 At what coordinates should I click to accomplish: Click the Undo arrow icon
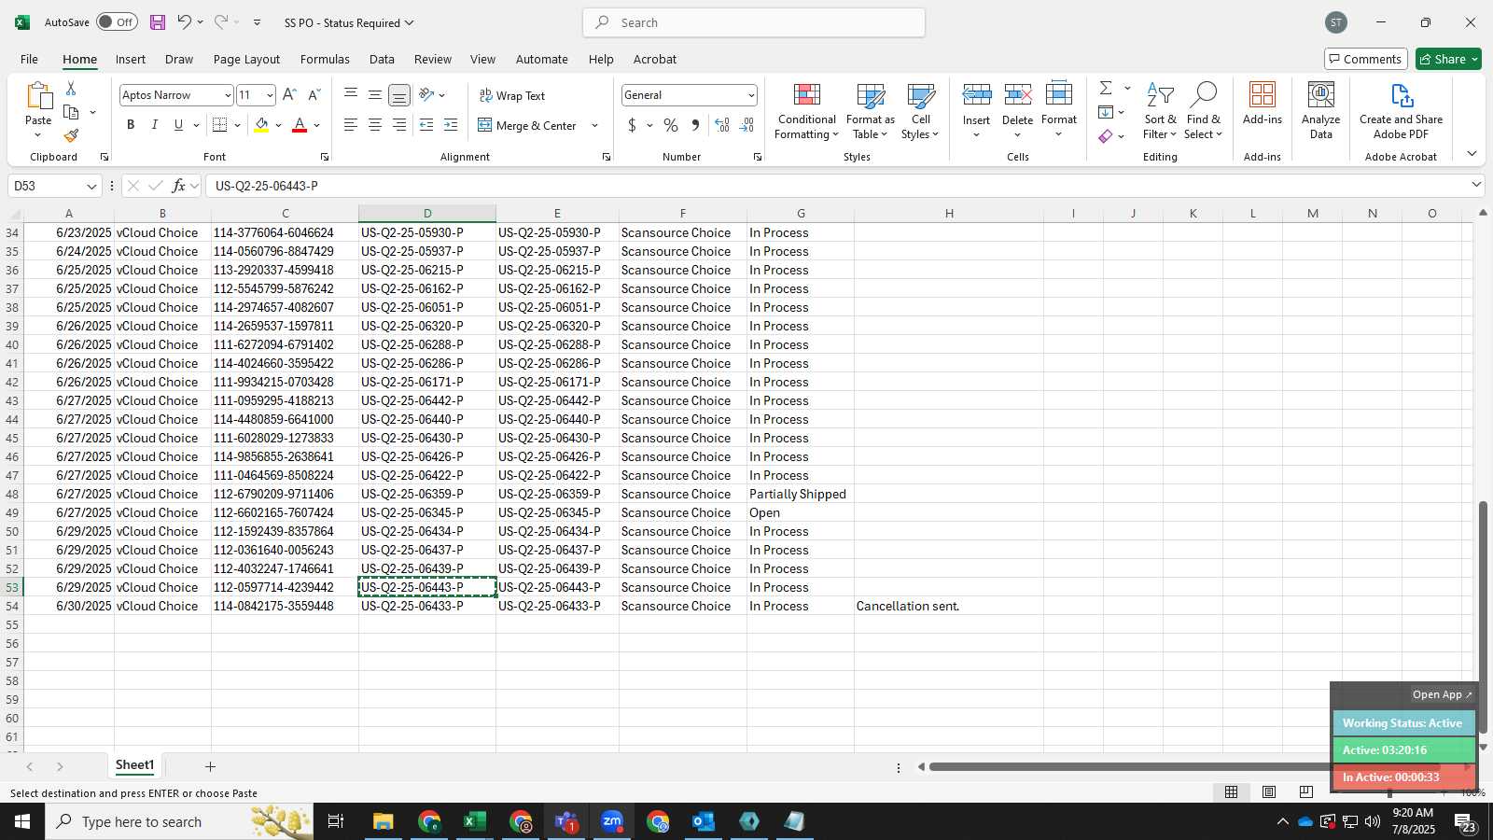pyautogui.click(x=184, y=22)
